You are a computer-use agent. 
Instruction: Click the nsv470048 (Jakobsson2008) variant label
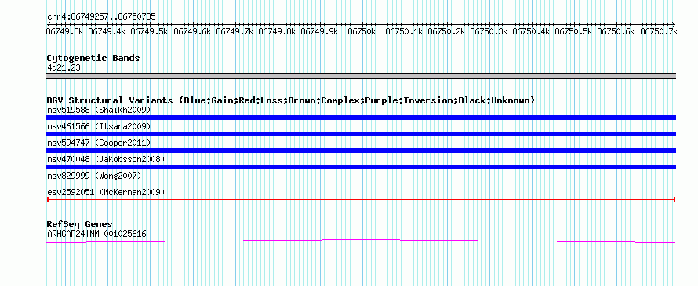pyautogui.click(x=106, y=159)
